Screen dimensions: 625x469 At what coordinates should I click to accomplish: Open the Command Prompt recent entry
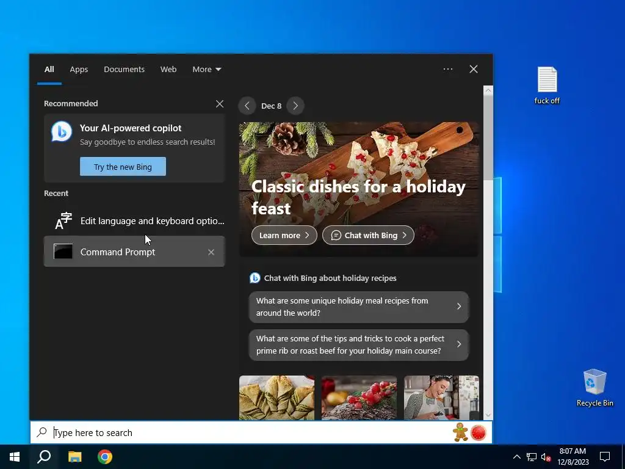click(134, 252)
